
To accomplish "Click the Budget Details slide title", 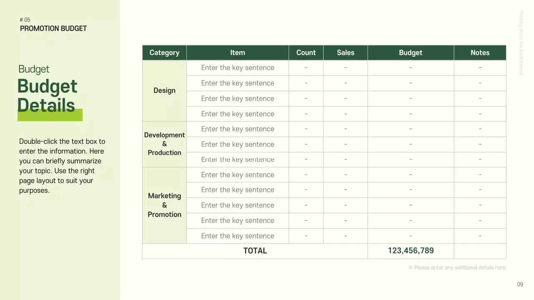I will (x=47, y=96).
